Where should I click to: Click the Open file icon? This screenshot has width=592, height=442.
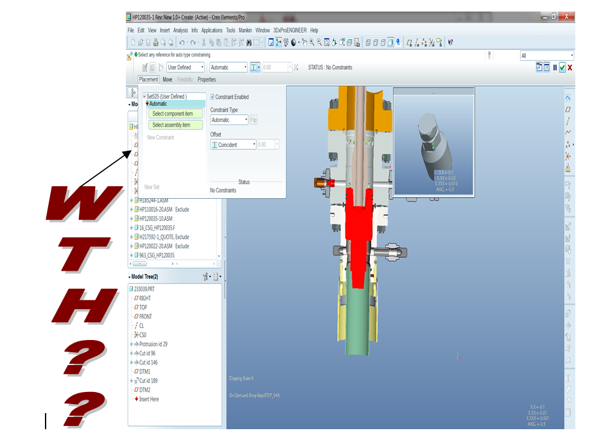tap(141, 42)
